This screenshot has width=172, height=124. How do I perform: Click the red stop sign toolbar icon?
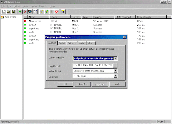tap(57, 12)
